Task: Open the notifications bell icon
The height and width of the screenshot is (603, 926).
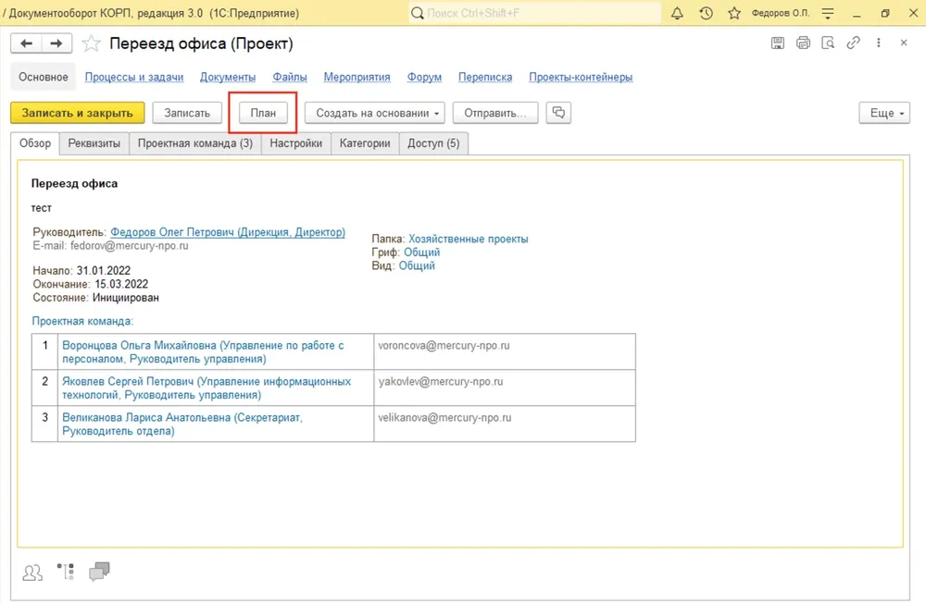Action: pyautogui.click(x=677, y=13)
